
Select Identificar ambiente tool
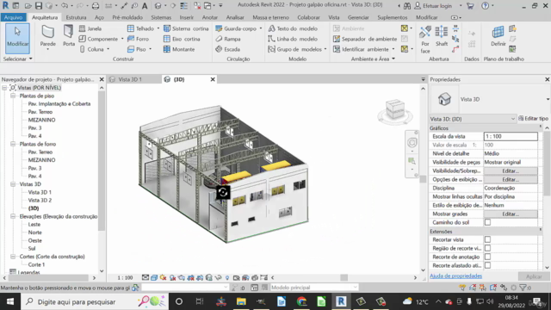361,49
